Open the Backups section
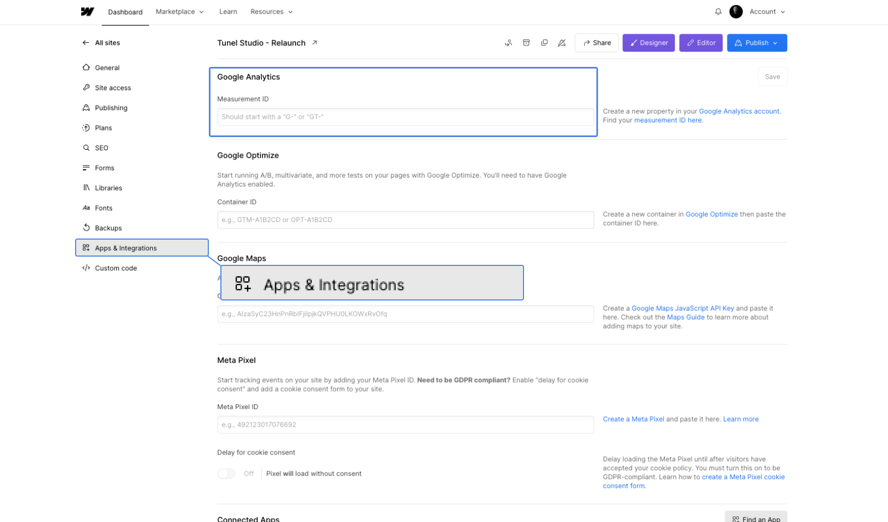 [108, 228]
